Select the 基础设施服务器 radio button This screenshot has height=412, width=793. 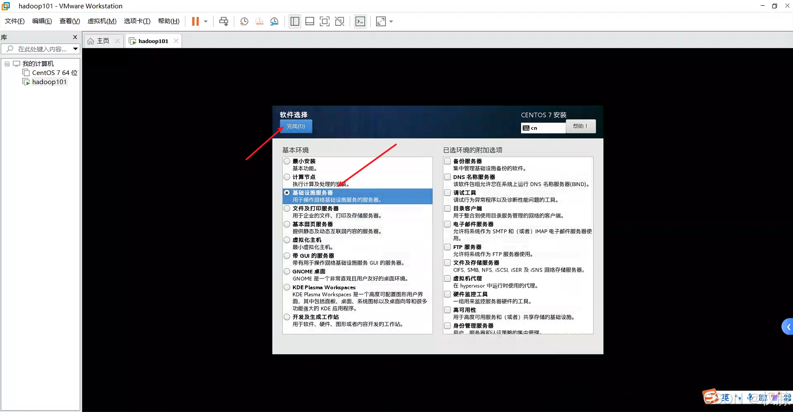pyautogui.click(x=287, y=193)
